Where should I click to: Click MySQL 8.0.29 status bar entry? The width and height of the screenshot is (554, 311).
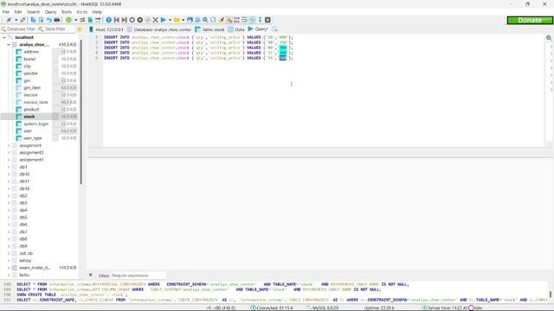click(x=323, y=308)
